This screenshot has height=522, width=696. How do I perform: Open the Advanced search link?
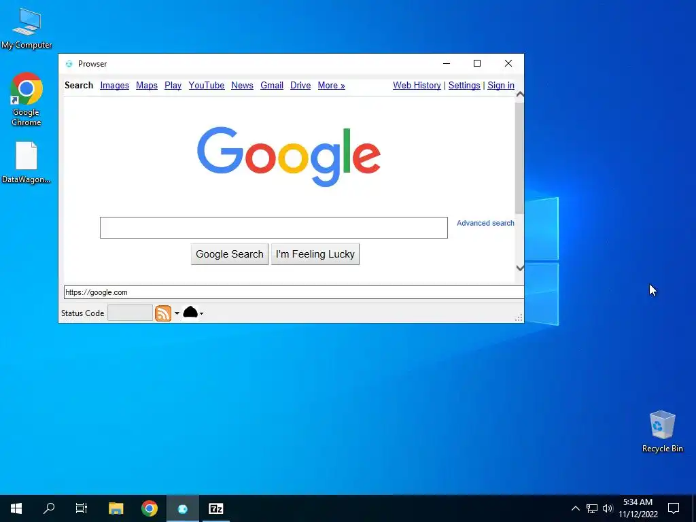(x=485, y=223)
